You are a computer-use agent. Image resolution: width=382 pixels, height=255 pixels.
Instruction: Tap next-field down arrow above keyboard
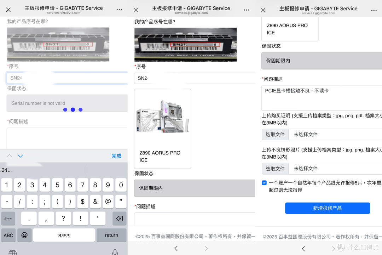point(21,156)
